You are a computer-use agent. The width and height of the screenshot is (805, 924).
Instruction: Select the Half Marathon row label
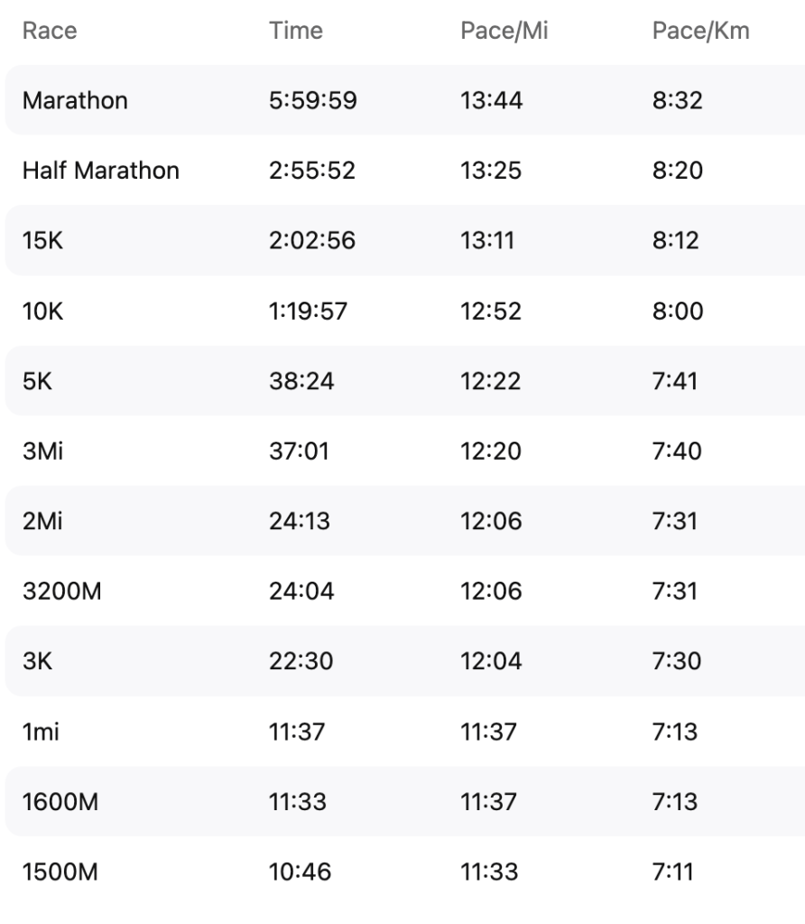click(101, 170)
